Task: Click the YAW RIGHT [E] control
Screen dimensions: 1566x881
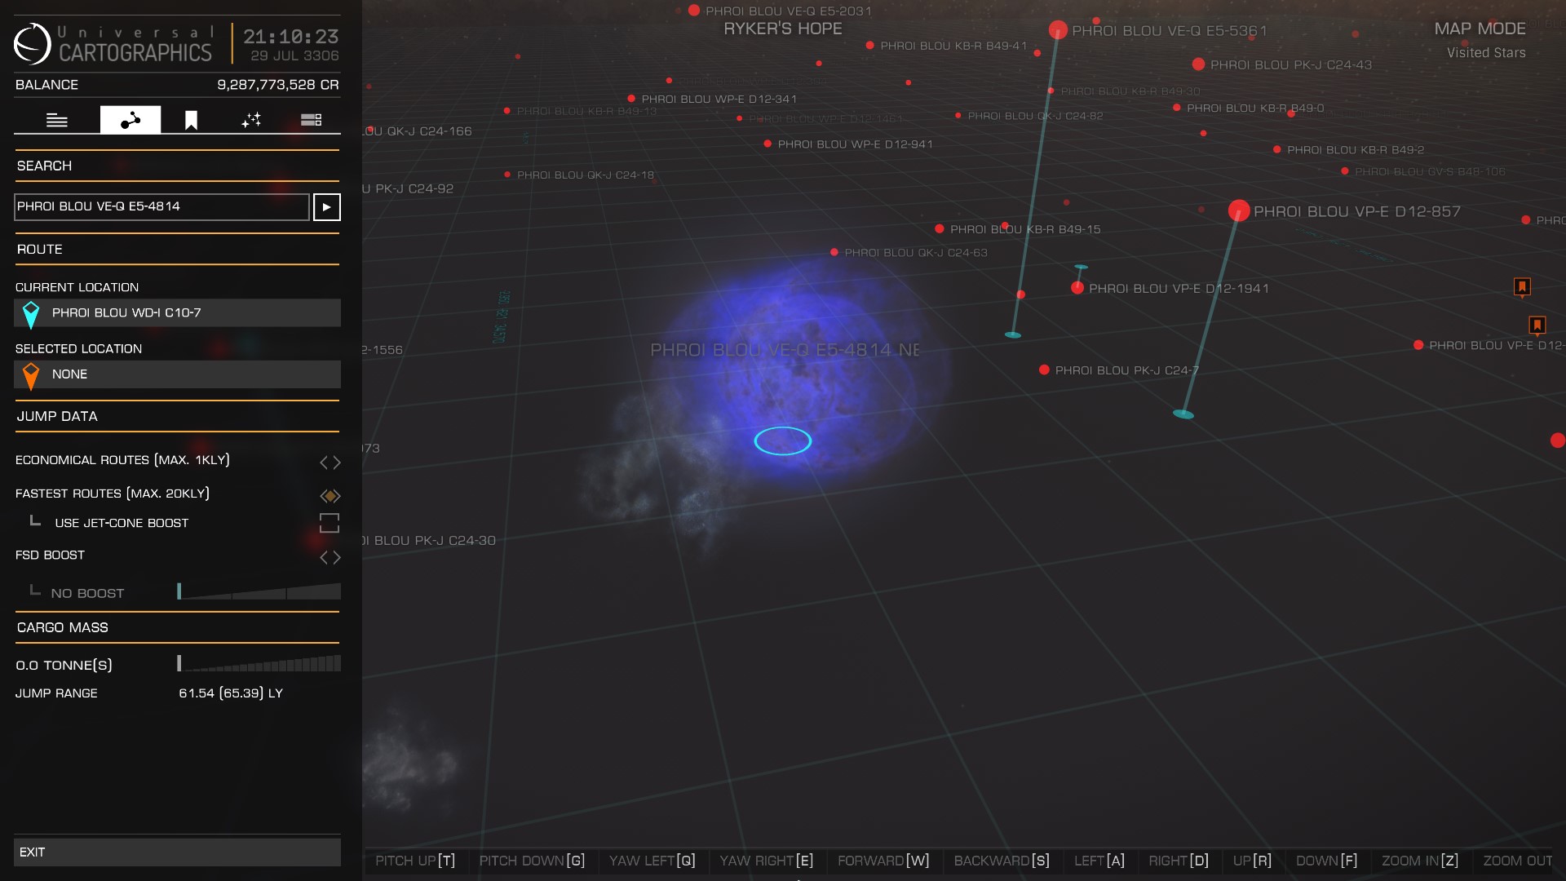Action: point(767,861)
